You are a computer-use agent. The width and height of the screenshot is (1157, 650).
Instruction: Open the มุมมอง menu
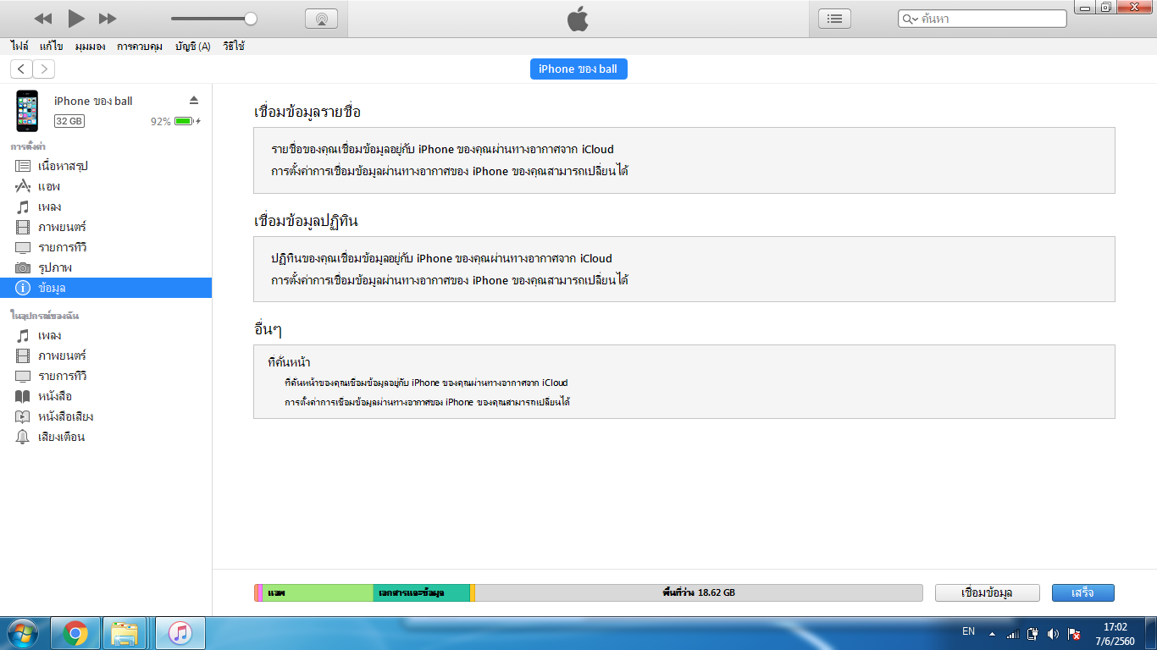pyautogui.click(x=91, y=47)
